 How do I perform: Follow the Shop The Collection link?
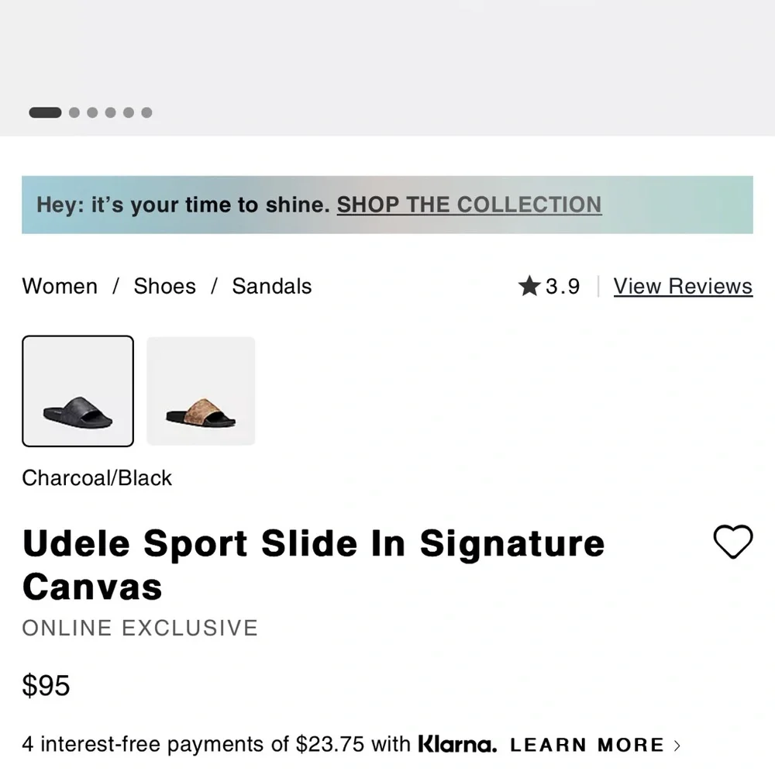(x=469, y=205)
